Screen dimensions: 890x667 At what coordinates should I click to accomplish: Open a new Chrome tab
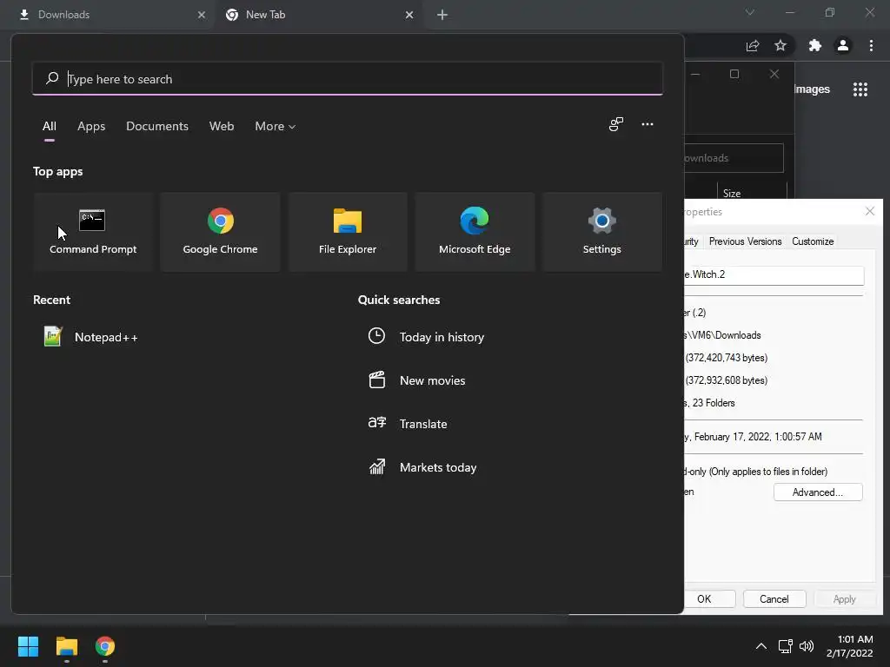[442, 15]
